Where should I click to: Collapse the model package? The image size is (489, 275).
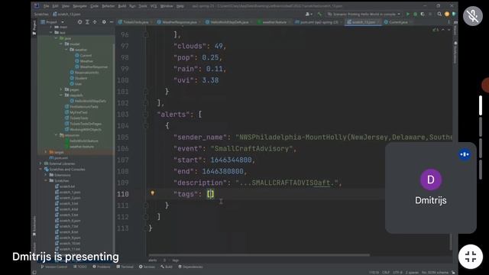pyautogui.click(x=61, y=44)
